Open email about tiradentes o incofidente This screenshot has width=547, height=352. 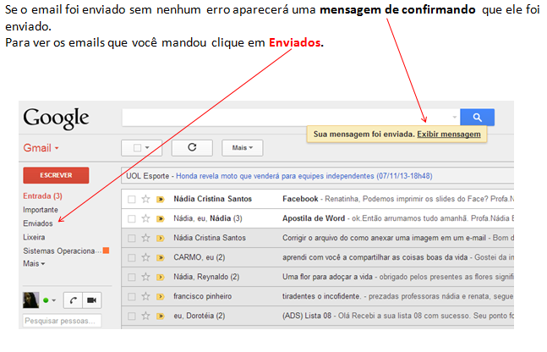pyautogui.click(x=321, y=296)
